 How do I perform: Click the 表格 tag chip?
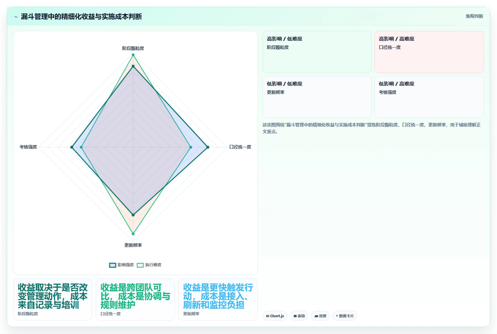[x=299, y=316]
